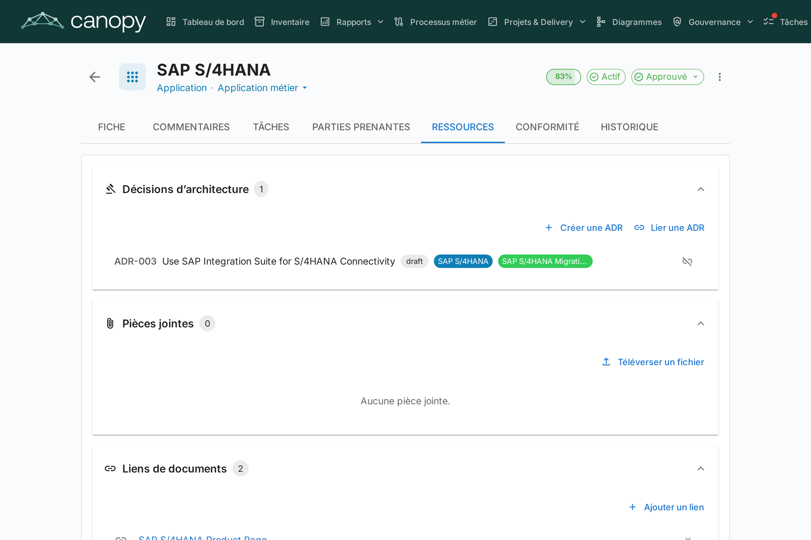The image size is (811, 540).
Task: Click the link icon of Lier une ADR
Action: [639, 227]
